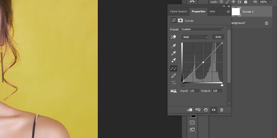This screenshot has width=277, height=138.
Task: View previous state of adjustment
Action: 198,110
